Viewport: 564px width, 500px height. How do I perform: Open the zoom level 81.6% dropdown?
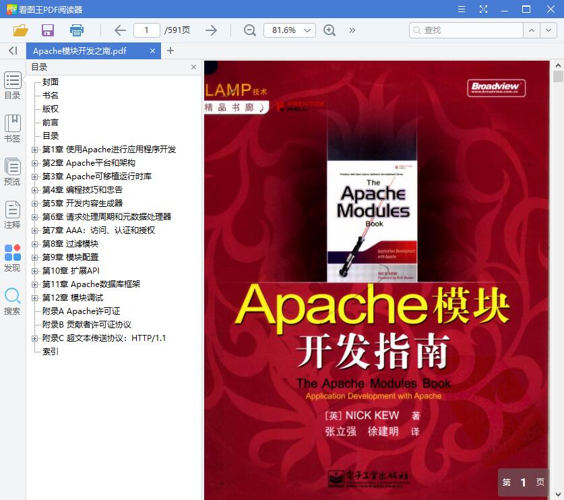[x=290, y=30]
